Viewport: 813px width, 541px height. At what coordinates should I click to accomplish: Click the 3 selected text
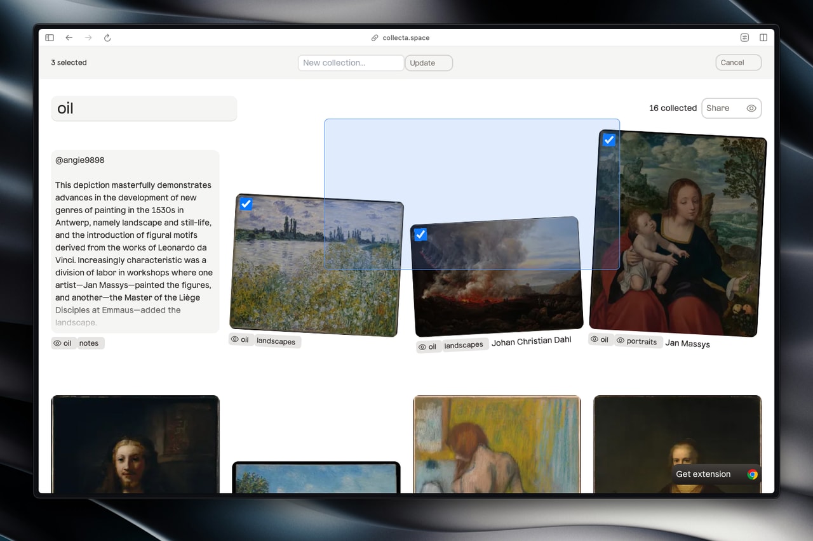(x=69, y=63)
